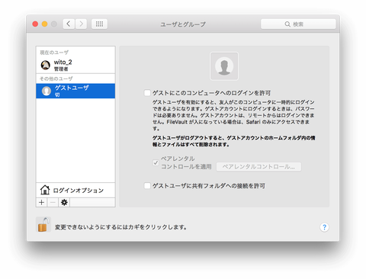Select ゲストユーザ entry in user list

[x=75, y=91]
